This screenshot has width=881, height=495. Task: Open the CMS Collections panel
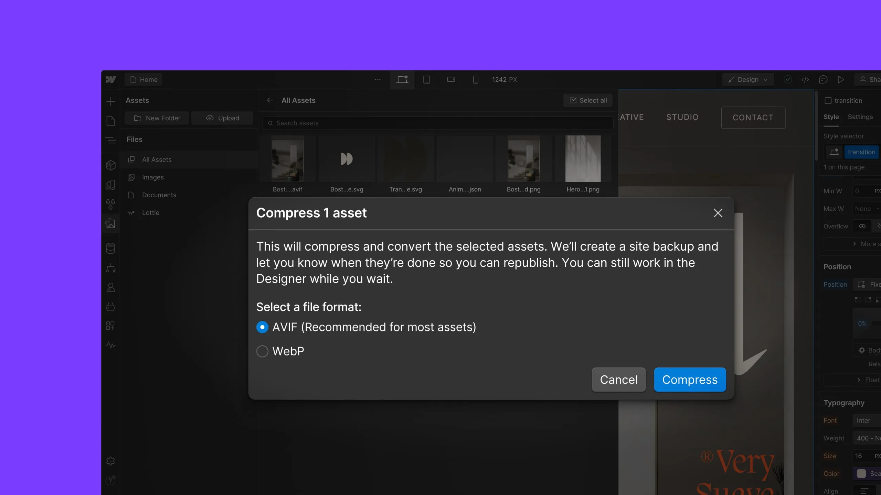point(111,248)
